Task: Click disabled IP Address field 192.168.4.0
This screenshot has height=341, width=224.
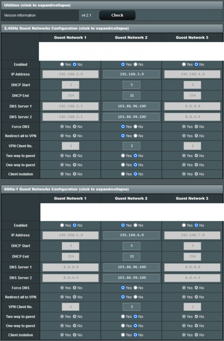Action: 192,74
